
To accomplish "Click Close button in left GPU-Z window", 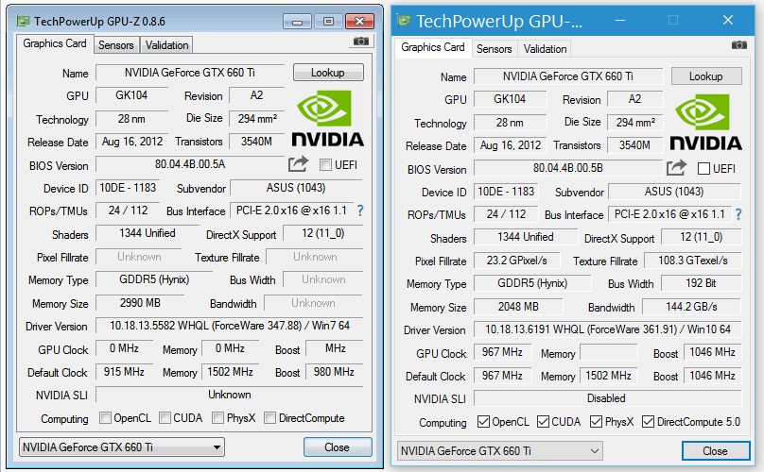I will (338, 447).
